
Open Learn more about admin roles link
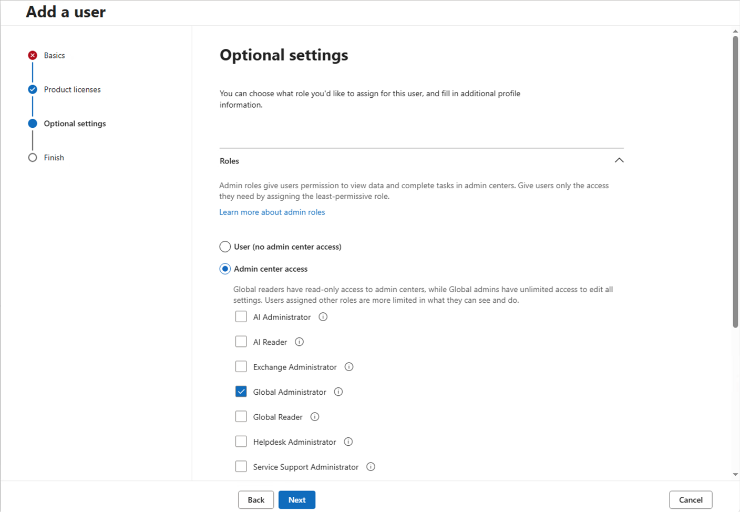tap(272, 212)
